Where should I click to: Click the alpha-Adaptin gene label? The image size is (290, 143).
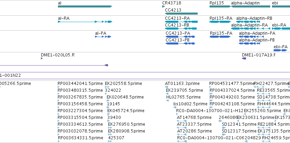245,3
